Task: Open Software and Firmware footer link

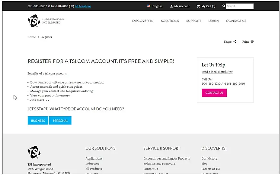Action: point(159,163)
